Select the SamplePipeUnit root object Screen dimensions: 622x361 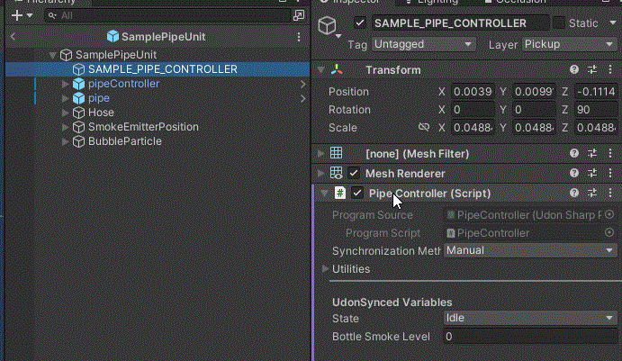coord(116,55)
